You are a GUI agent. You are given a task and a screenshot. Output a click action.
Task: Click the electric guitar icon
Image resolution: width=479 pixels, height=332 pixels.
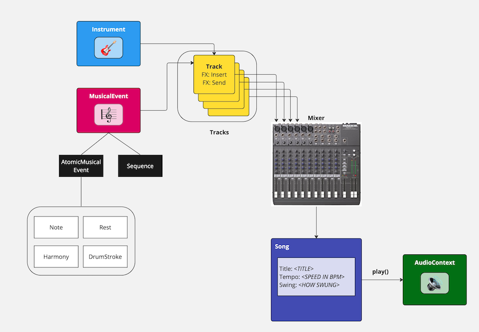(108, 48)
